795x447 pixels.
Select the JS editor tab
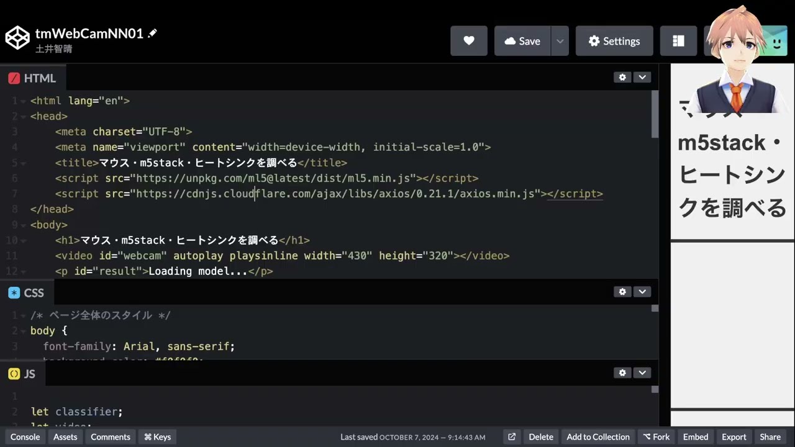(x=22, y=374)
